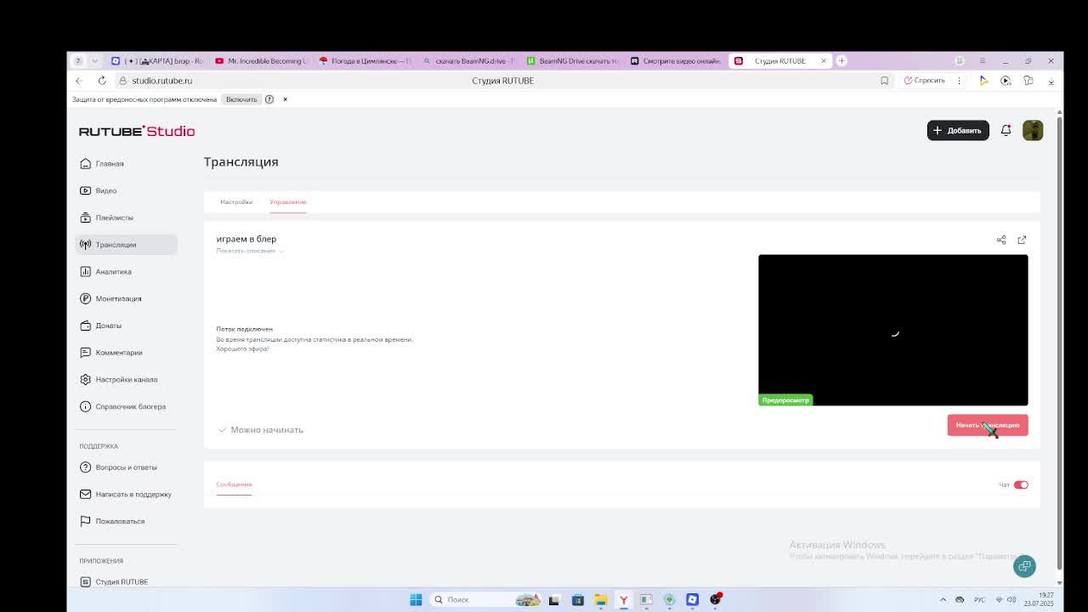This screenshot has height=612, width=1088.
Task: Expand the browser tab list arrow
Action: click(x=94, y=60)
